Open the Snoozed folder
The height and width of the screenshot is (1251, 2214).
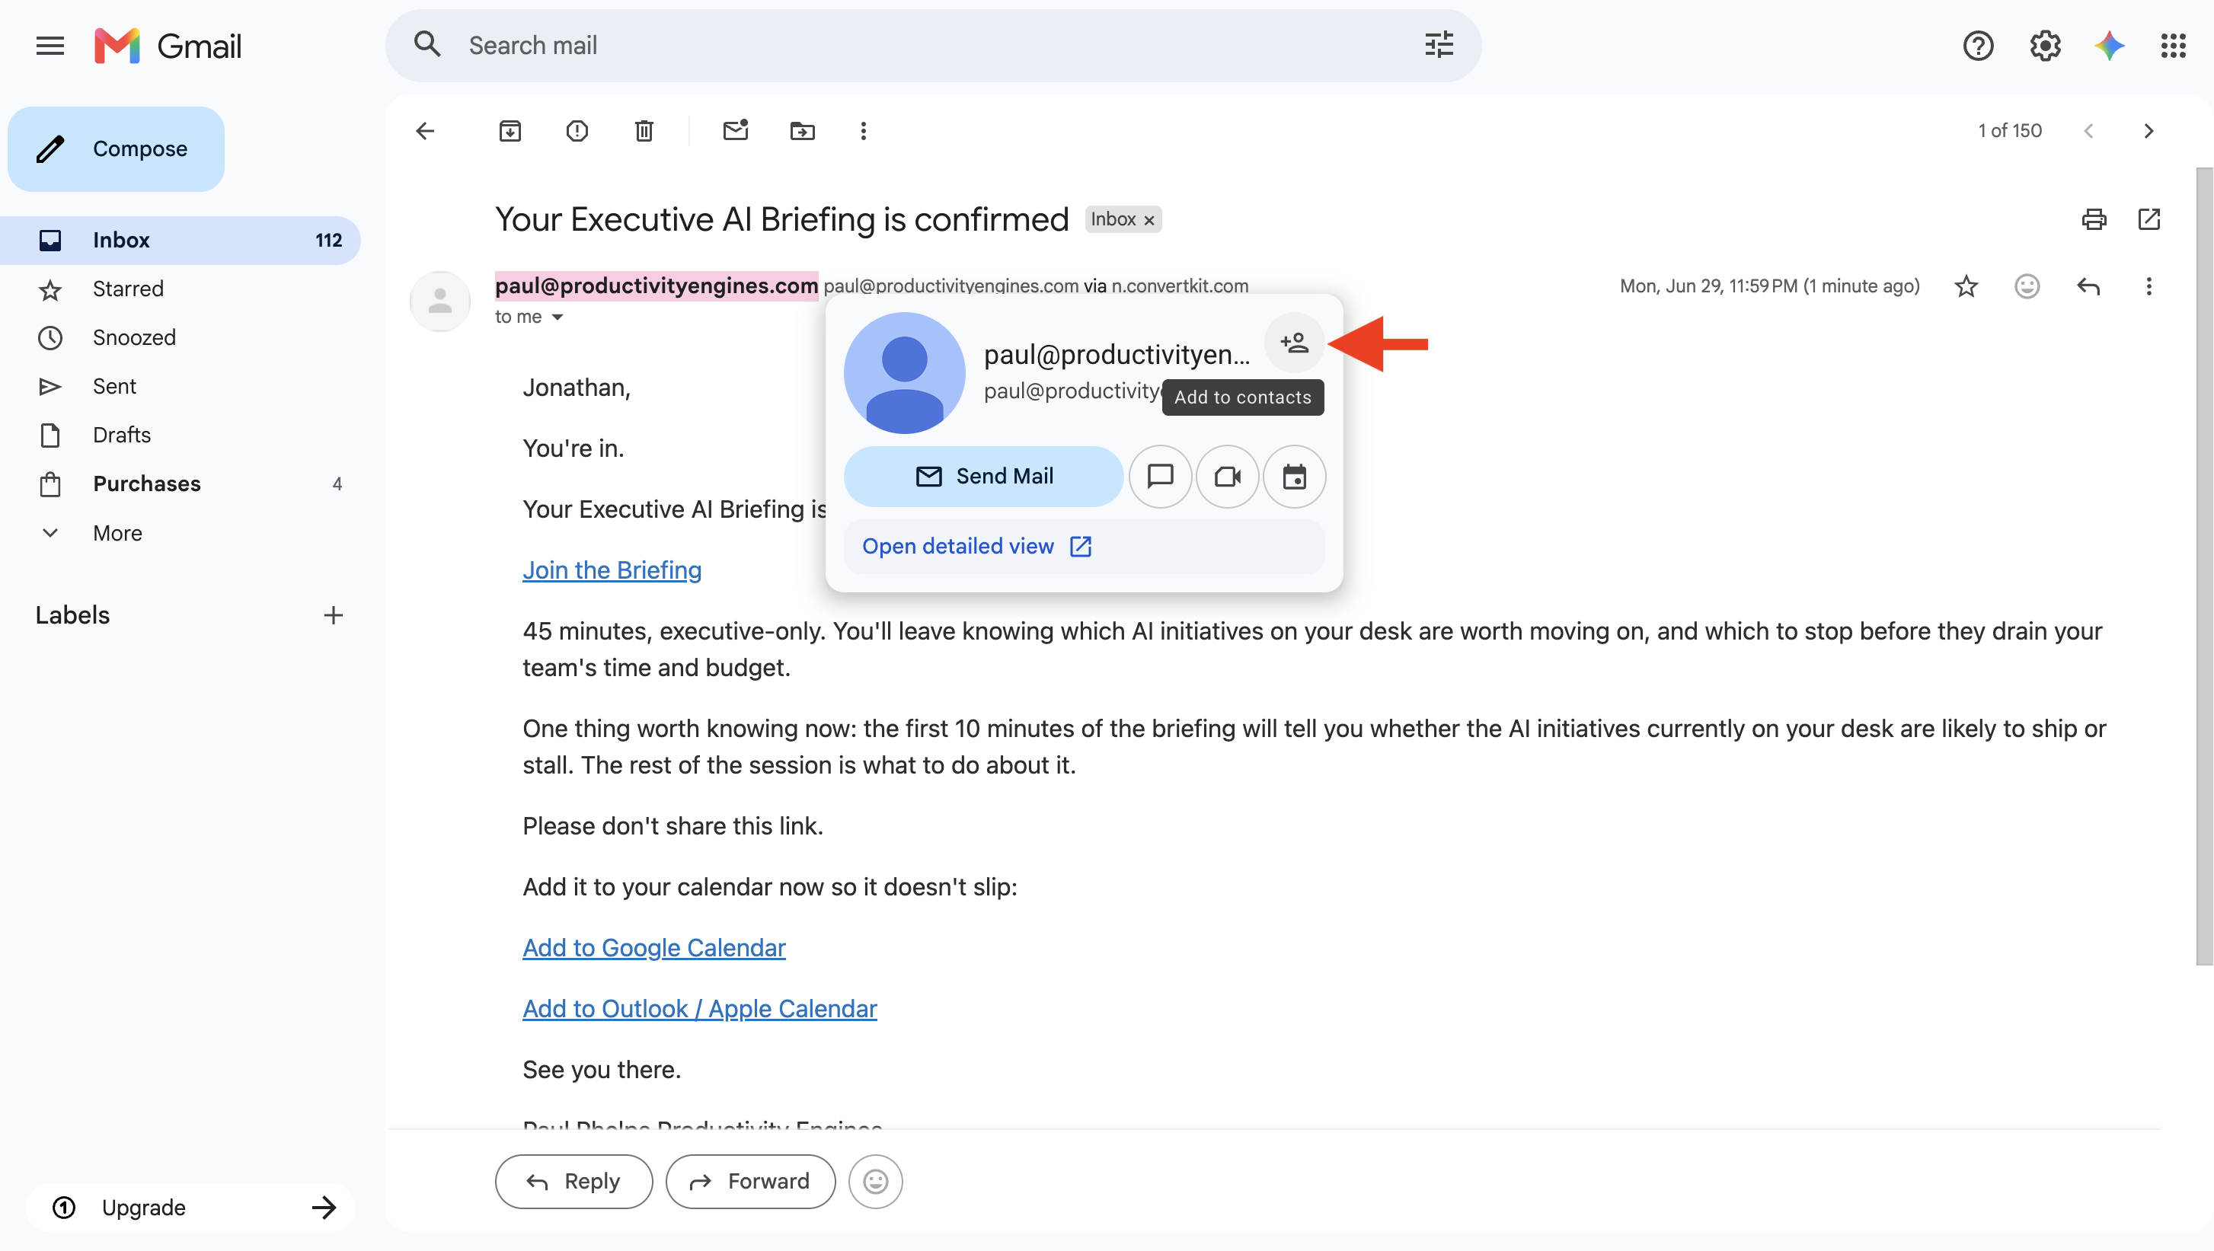click(x=180, y=337)
